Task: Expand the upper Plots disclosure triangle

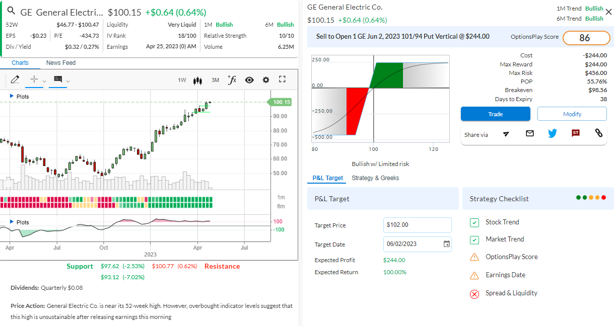Action: pyautogui.click(x=12, y=96)
